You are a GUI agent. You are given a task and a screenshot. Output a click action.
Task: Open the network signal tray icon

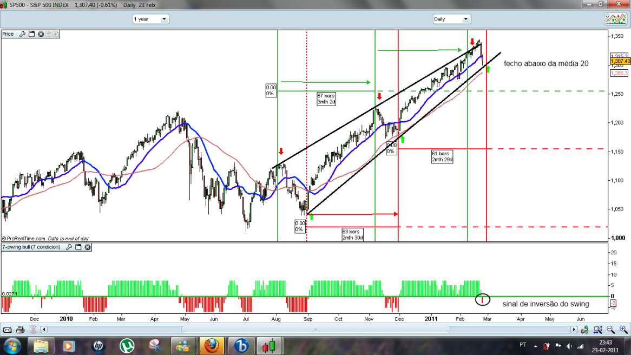(x=580, y=346)
